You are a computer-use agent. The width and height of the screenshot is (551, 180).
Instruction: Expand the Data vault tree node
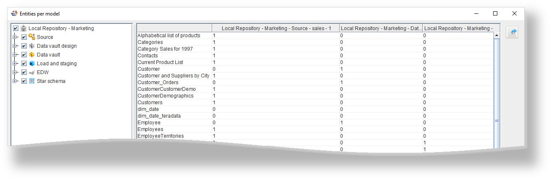(15, 55)
